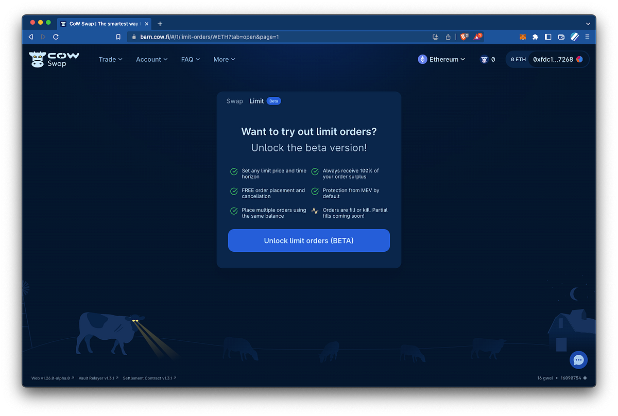Expand the Account dropdown

tap(151, 59)
